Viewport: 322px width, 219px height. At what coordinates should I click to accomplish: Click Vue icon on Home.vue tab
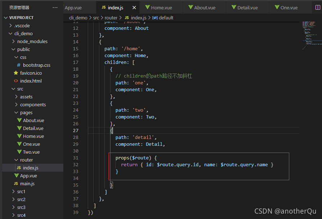point(147,8)
